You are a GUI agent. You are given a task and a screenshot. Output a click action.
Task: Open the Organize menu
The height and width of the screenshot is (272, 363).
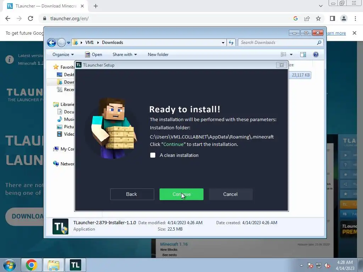pyautogui.click(x=63, y=55)
